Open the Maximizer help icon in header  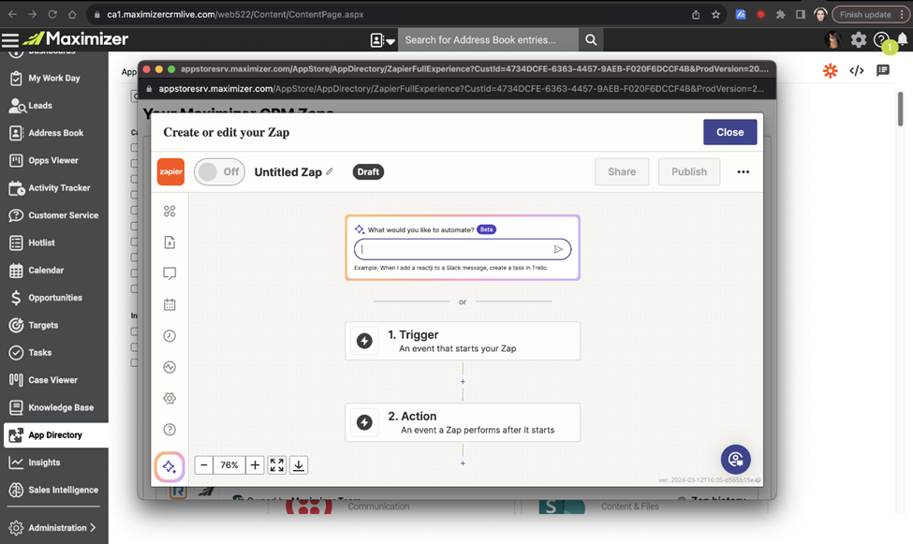click(881, 39)
